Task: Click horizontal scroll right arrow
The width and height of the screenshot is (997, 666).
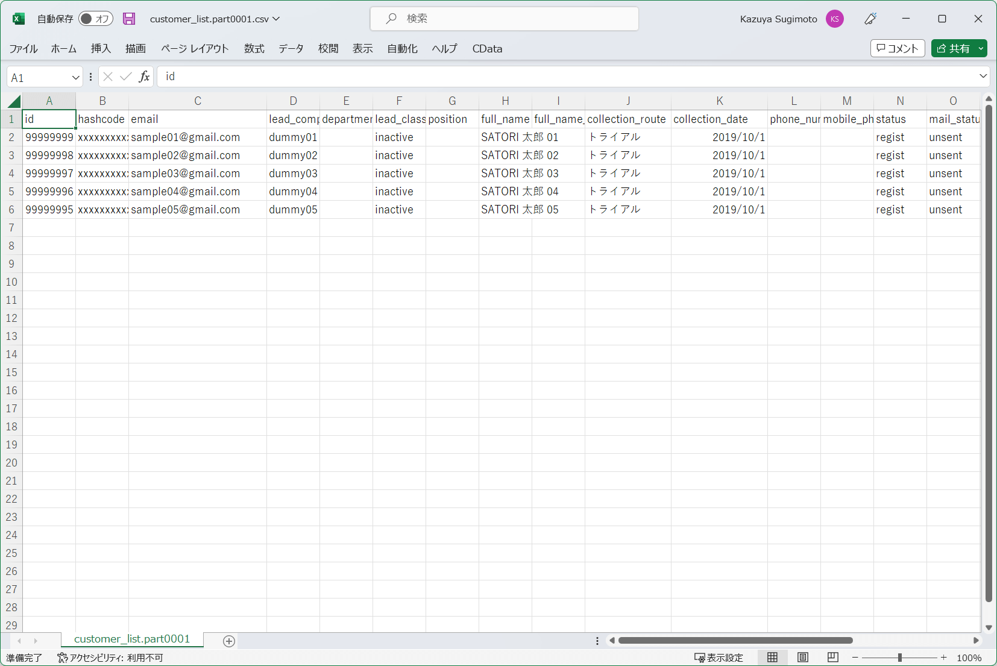Action: tap(976, 640)
